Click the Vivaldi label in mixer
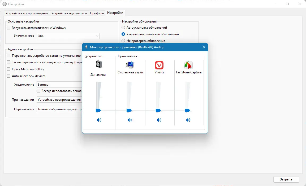This screenshot has height=186, width=306. [x=159, y=72]
